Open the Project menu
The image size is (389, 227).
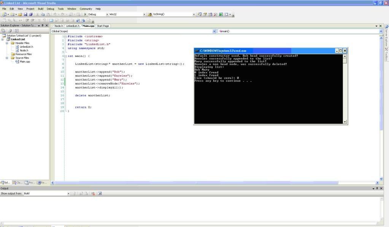tap(30, 9)
